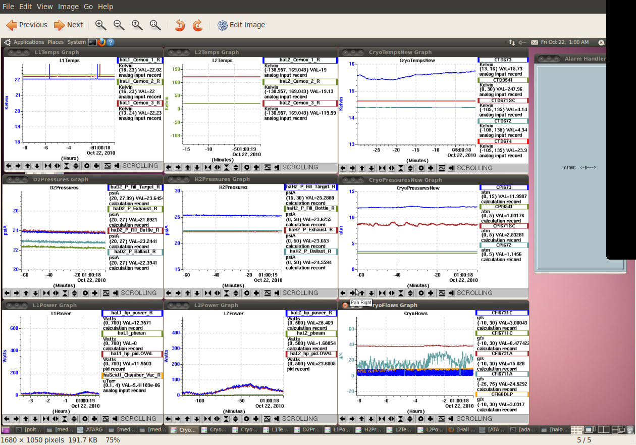This screenshot has width=636, height=445.
Task: Select CTD9541 legend entry
Action: (503, 80)
